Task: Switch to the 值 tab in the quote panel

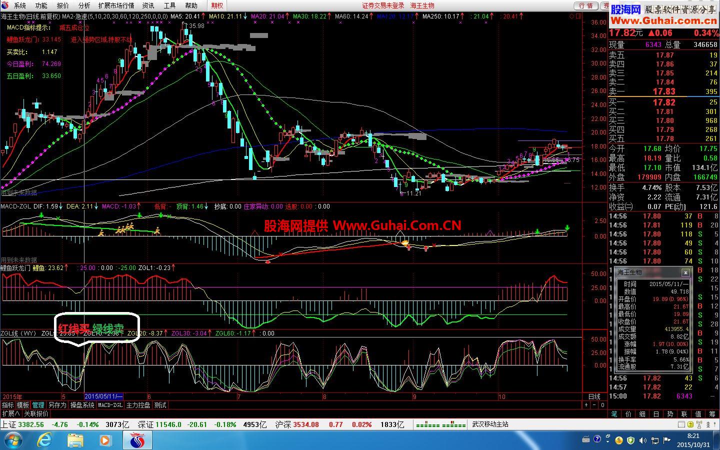Action: (x=698, y=414)
